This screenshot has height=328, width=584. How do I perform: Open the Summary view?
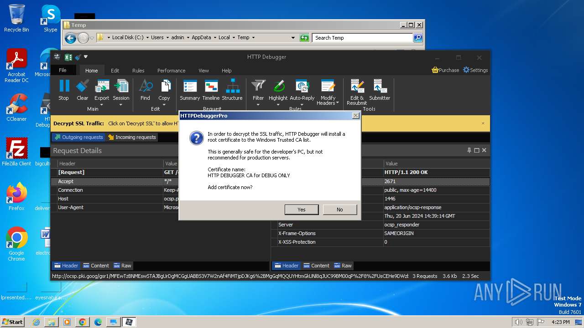(x=190, y=90)
